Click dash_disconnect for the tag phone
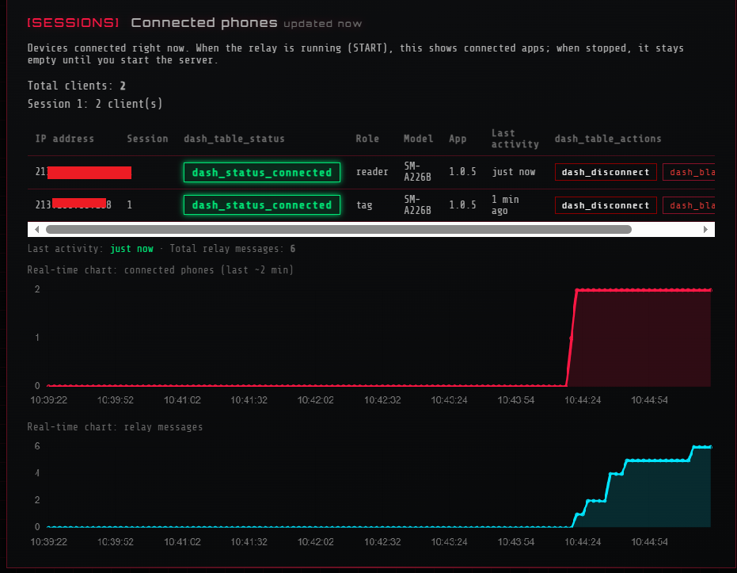 (x=605, y=204)
